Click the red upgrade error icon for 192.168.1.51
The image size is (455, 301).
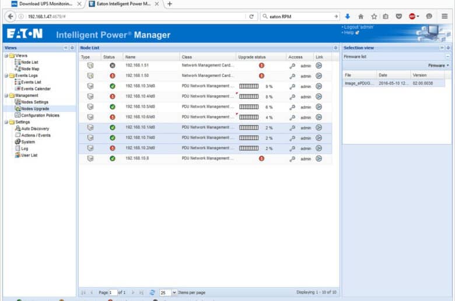point(261,65)
